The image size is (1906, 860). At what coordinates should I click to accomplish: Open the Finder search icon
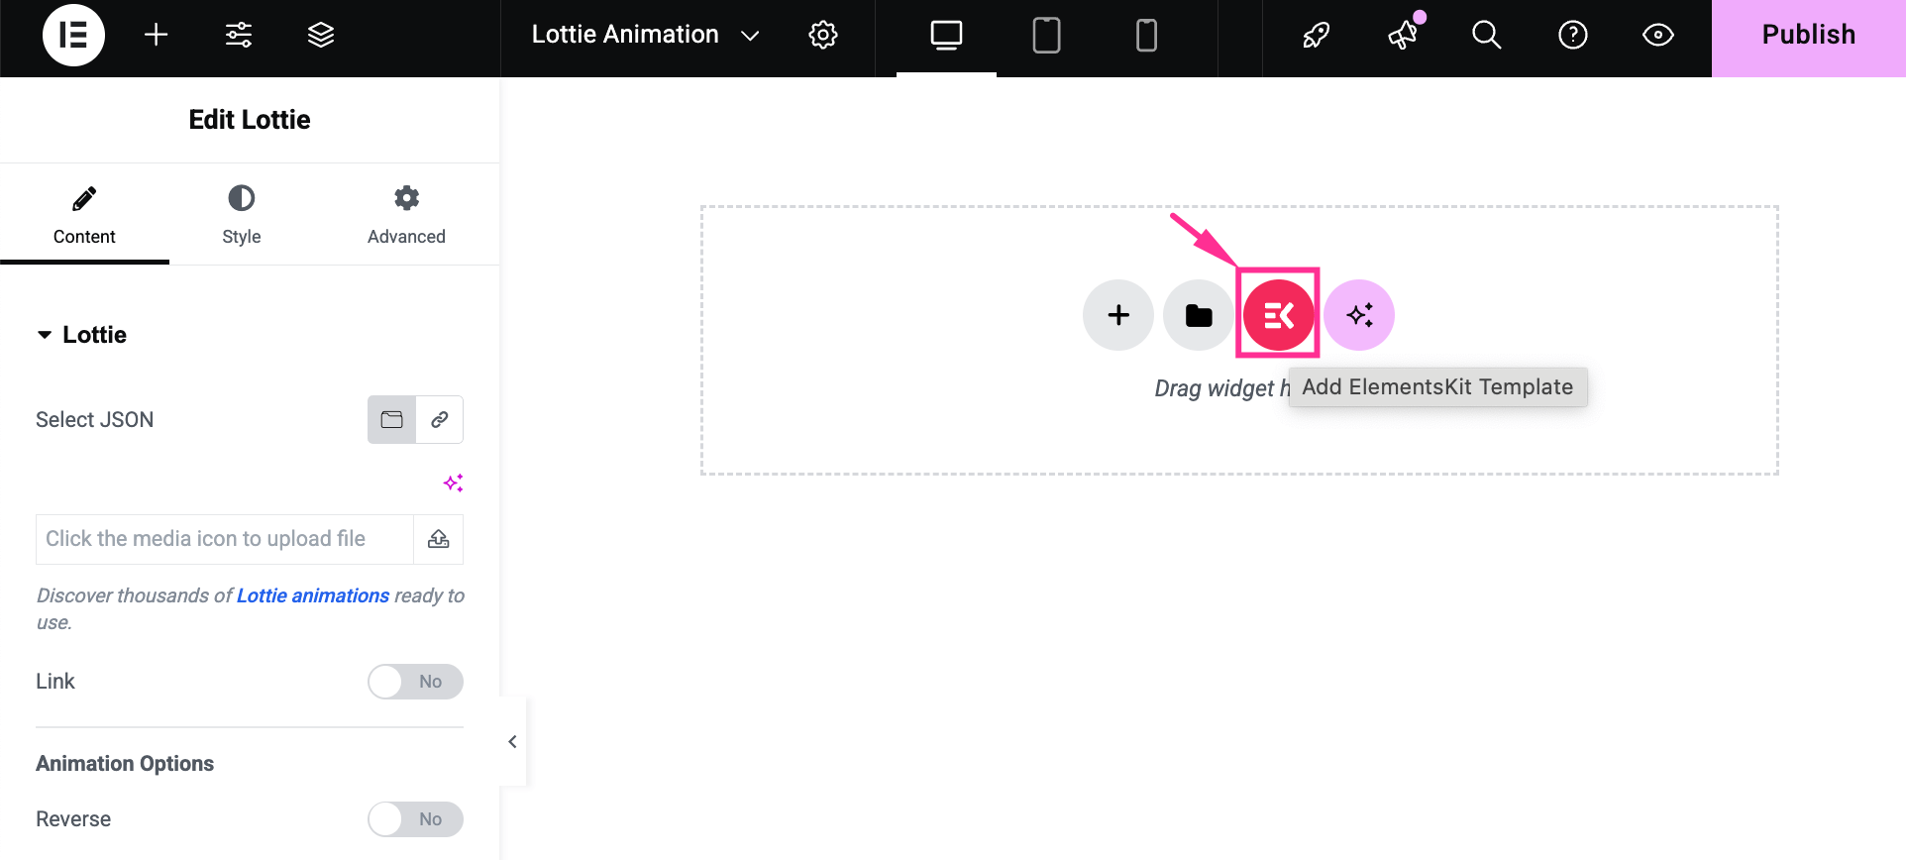pos(1486,35)
